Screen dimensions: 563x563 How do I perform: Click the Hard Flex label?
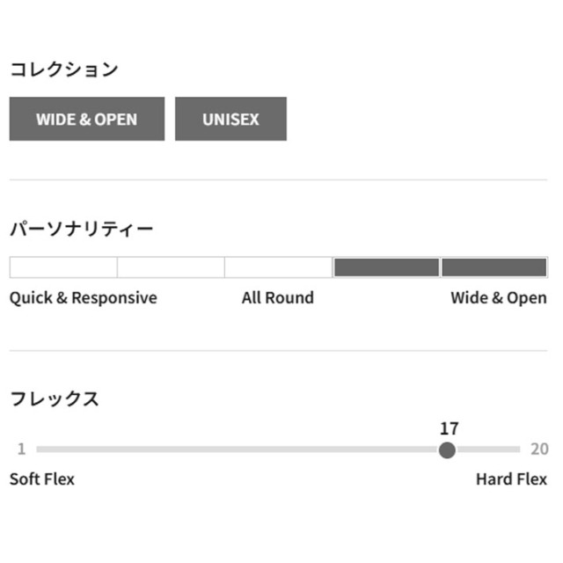pyautogui.click(x=511, y=479)
